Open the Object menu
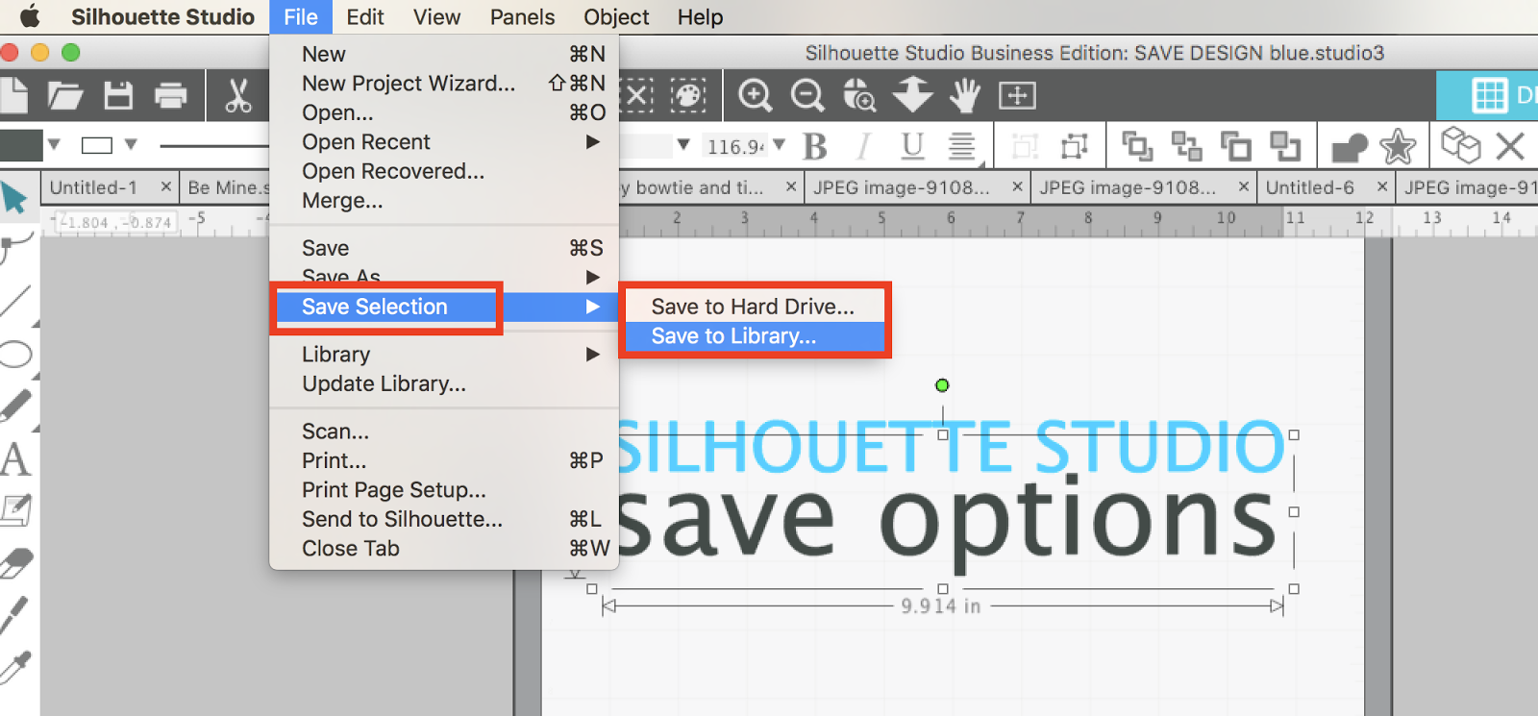 (616, 17)
